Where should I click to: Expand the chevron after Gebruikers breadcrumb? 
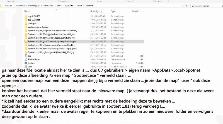55,6
